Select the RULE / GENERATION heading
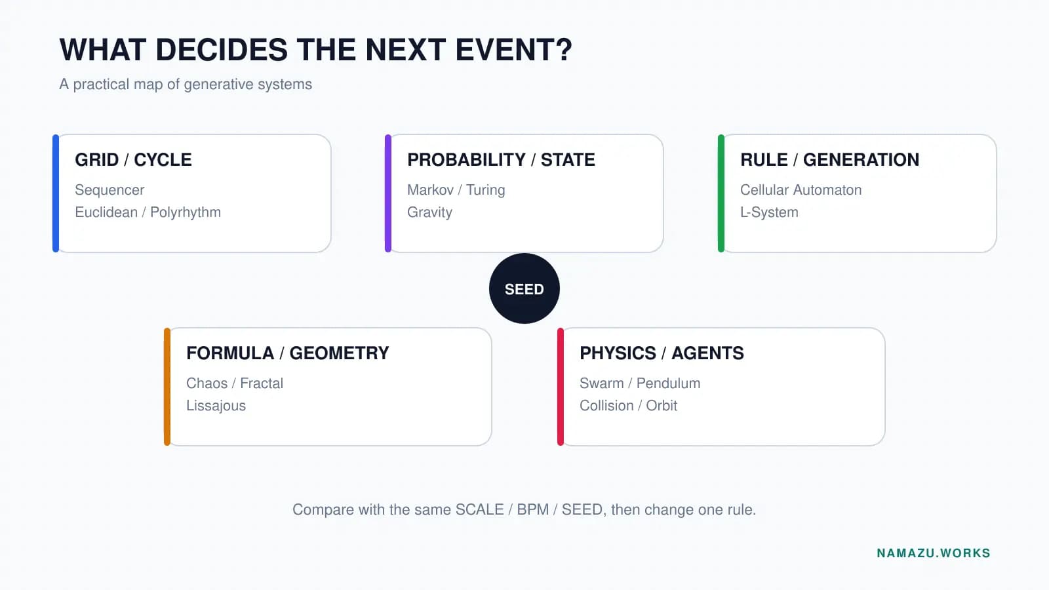This screenshot has height=590, width=1049. [829, 160]
